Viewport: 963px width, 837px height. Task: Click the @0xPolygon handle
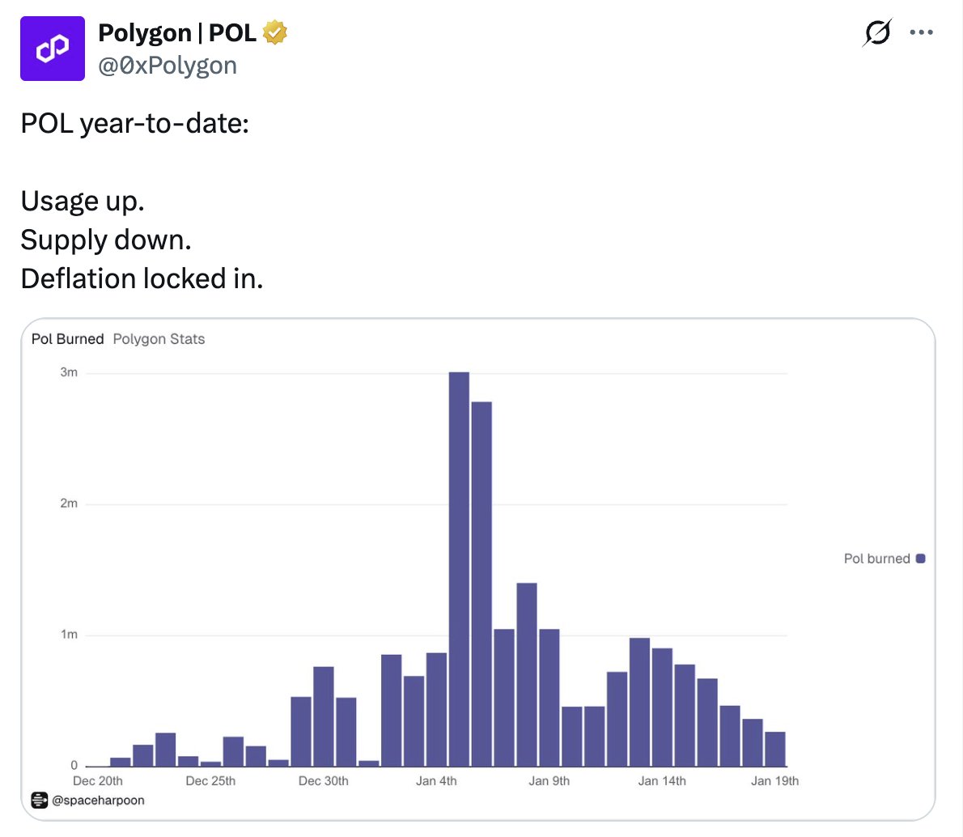(168, 66)
